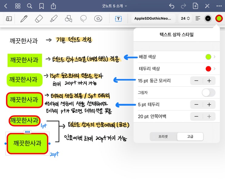
Task: Click the 20 pt 안쪽여백 label
Action: coord(152,116)
